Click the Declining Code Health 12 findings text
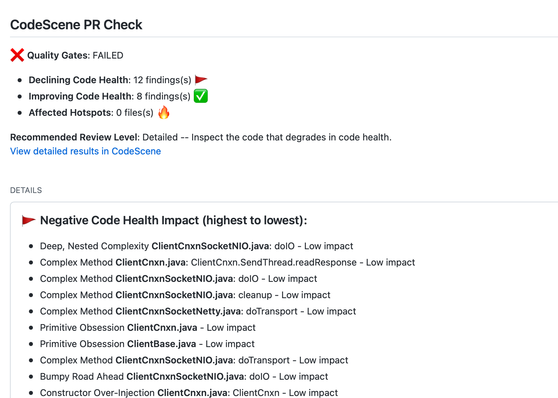The image size is (558, 398). tap(110, 80)
